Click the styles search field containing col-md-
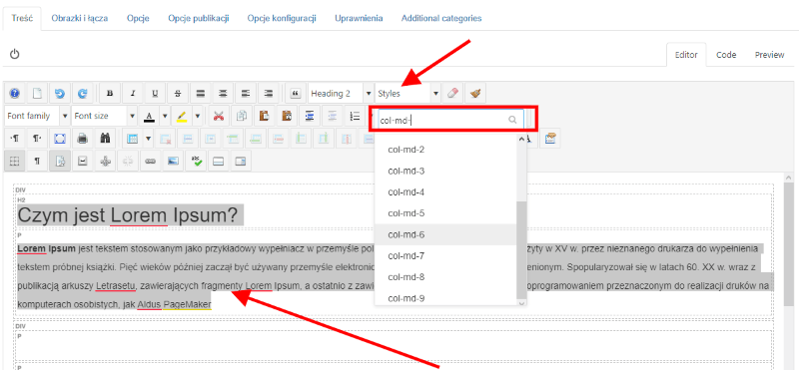The width and height of the screenshot is (799, 370). pos(450,120)
